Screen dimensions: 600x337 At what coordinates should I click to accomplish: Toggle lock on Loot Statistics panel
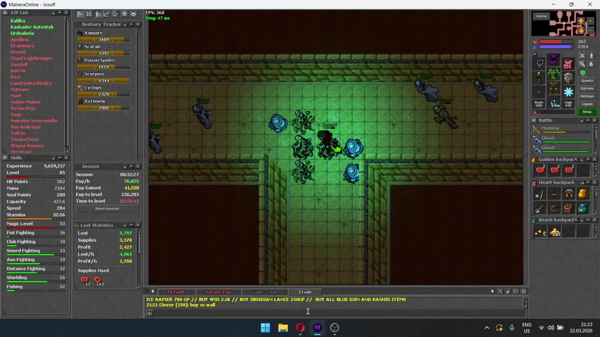[125, 225]
